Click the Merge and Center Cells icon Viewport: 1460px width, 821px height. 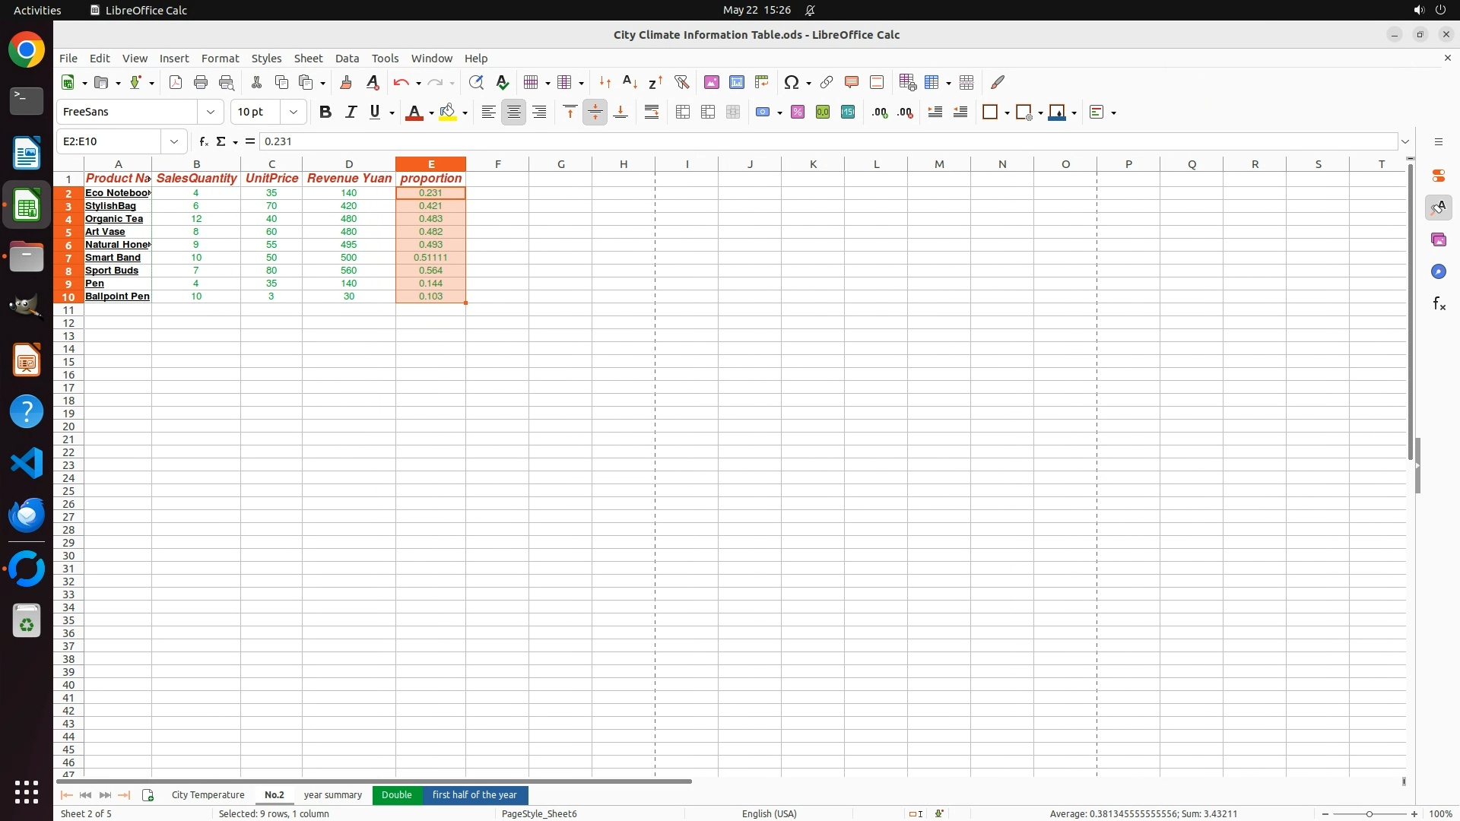[683, 113]
